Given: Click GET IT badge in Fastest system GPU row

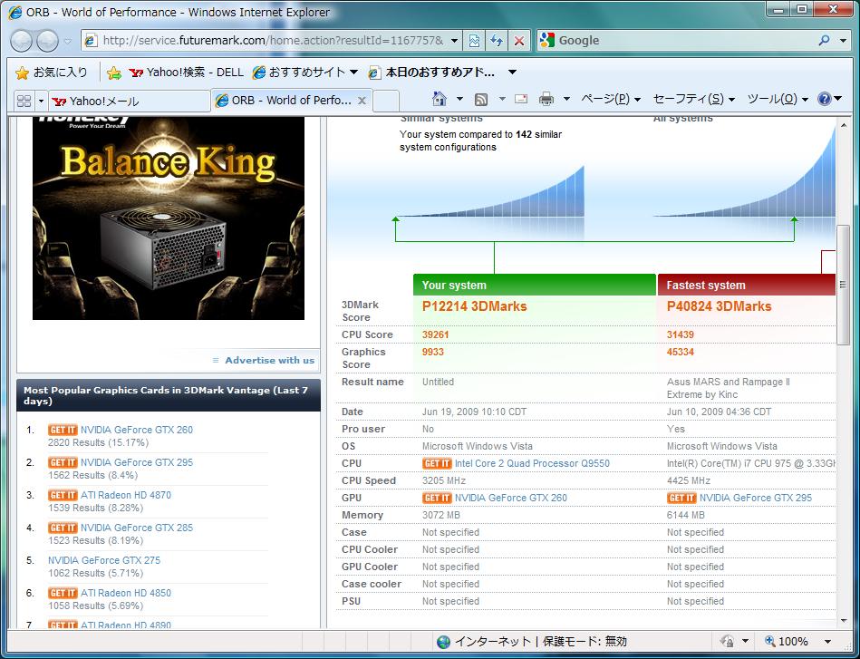Looking at the screenshot, I should [x=681, y=499].
